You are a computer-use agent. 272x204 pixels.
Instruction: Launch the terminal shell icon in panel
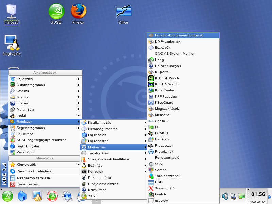(37, 196)
